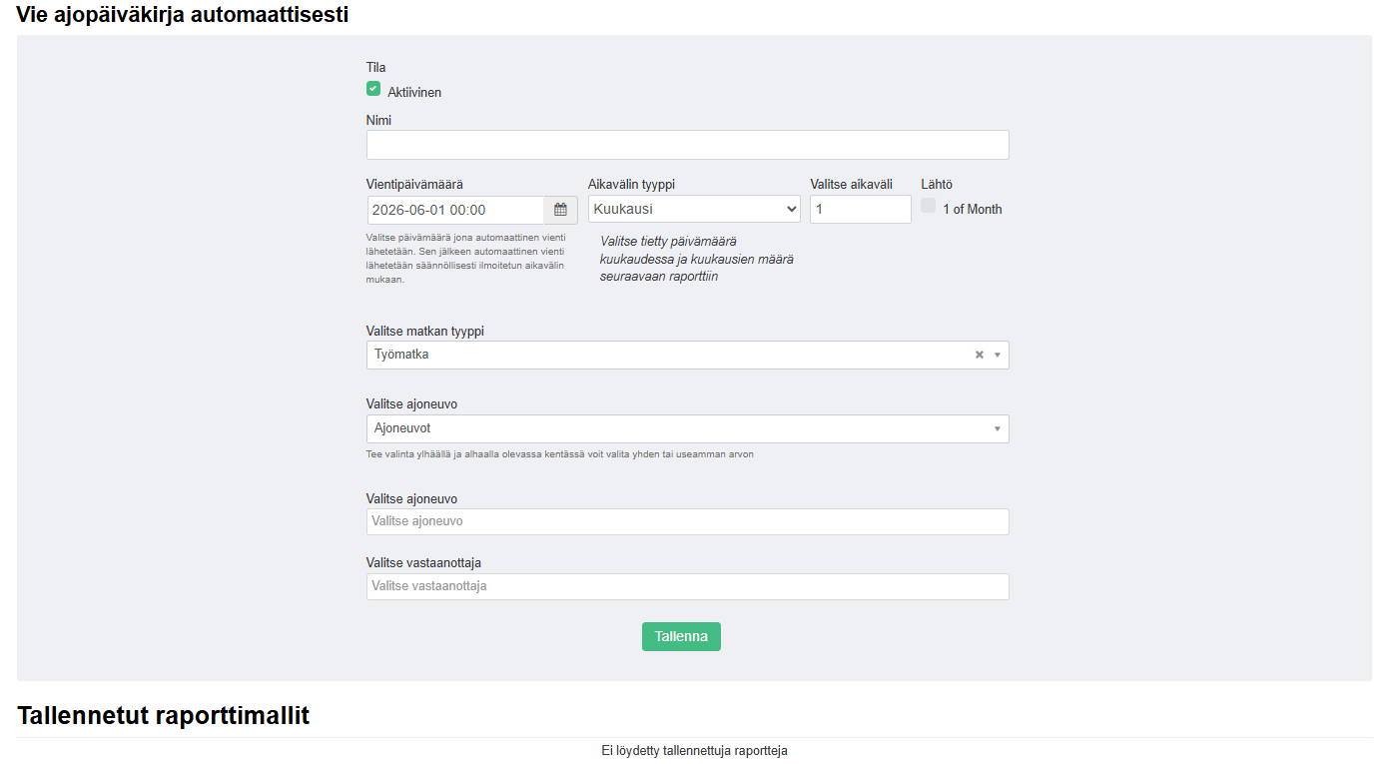Uncheck the Aktiivinen checkbox

(373, 89)
